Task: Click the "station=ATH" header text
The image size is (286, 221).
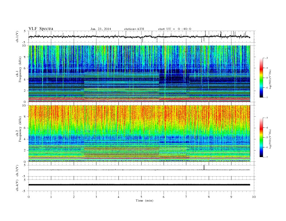Action: click(134, 29)
